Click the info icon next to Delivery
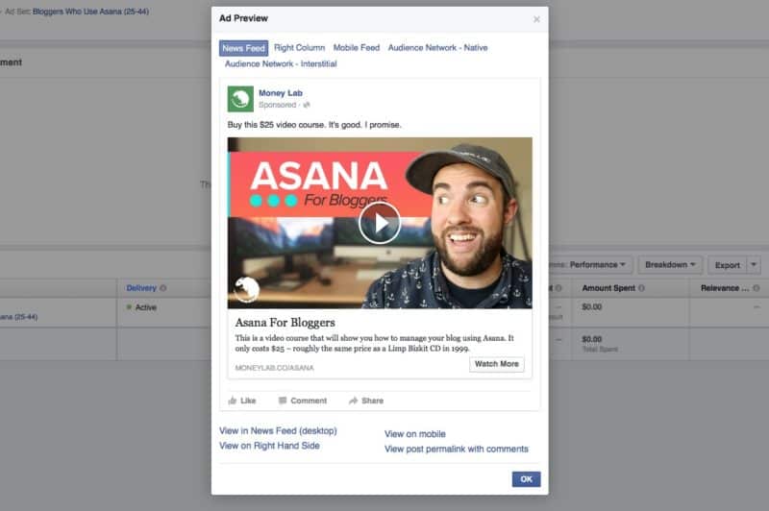 click(163, 288)
